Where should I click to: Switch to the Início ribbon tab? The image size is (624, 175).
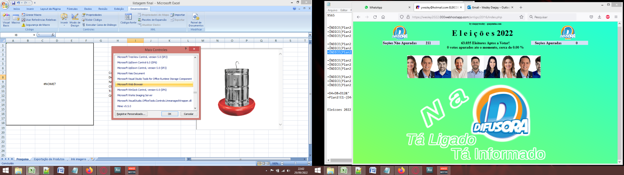click(16, 9)
